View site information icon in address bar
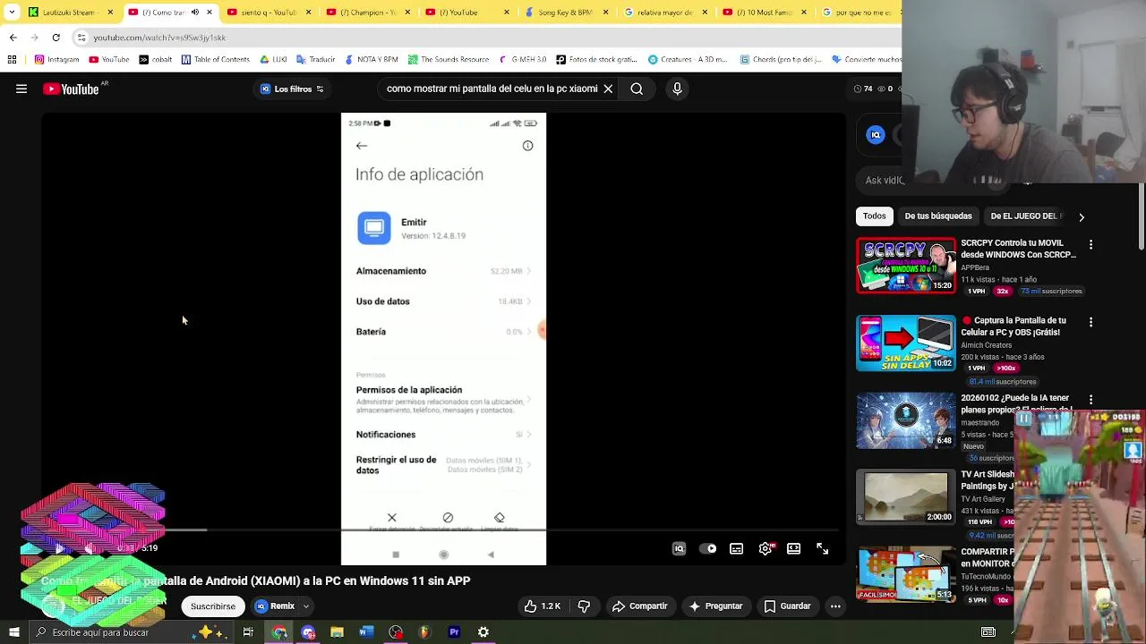The image size is (1146, 644). point(81,38)
